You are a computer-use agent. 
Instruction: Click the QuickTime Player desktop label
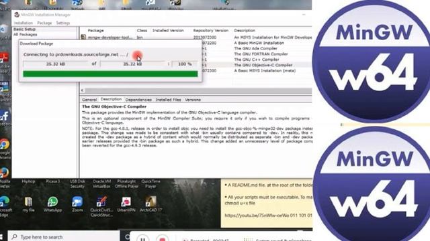point(150,184)
